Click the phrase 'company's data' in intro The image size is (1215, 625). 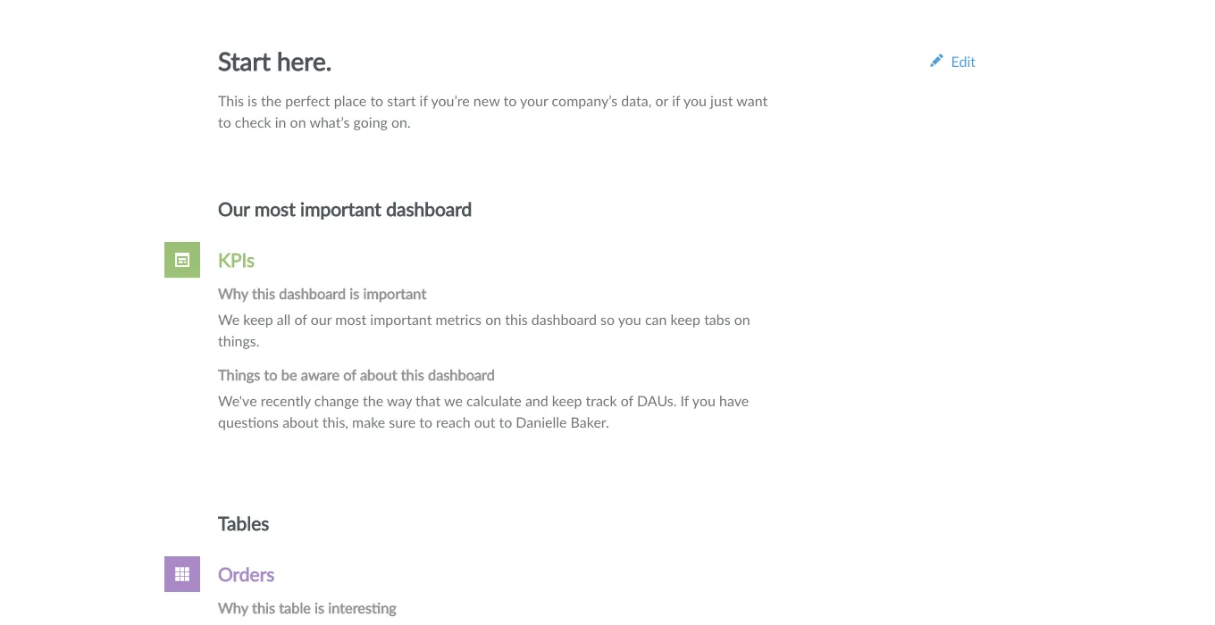(x=592, y=102)
